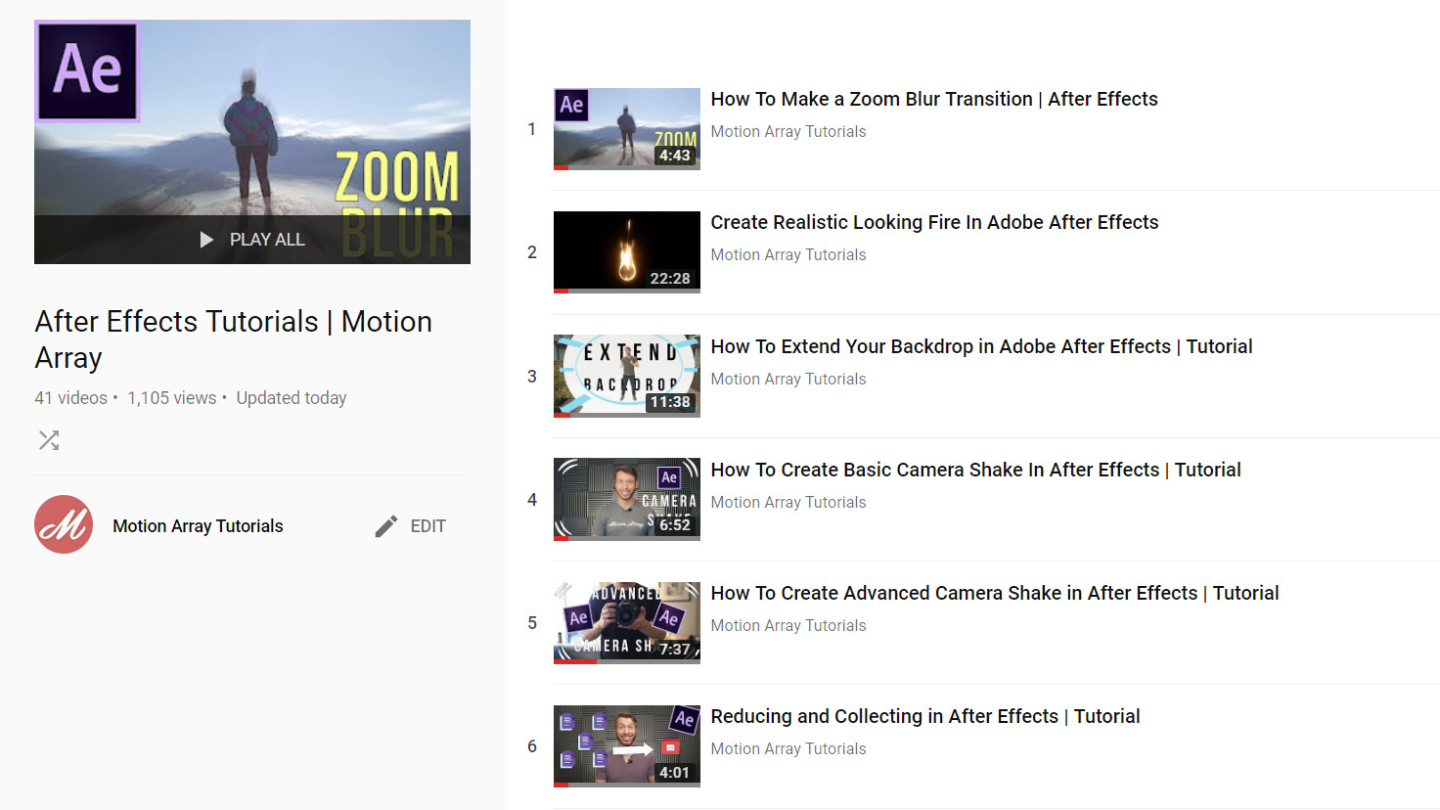Click the '1,105 views' text
1440x810 pixels.
tap(172, 398)
